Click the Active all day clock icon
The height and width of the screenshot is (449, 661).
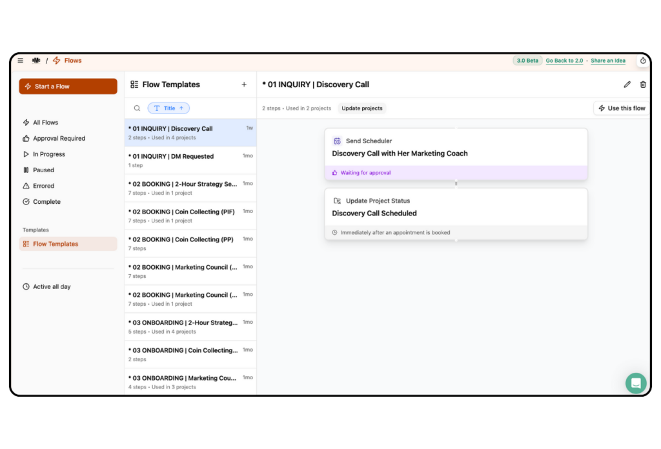(x=26, y=286)
